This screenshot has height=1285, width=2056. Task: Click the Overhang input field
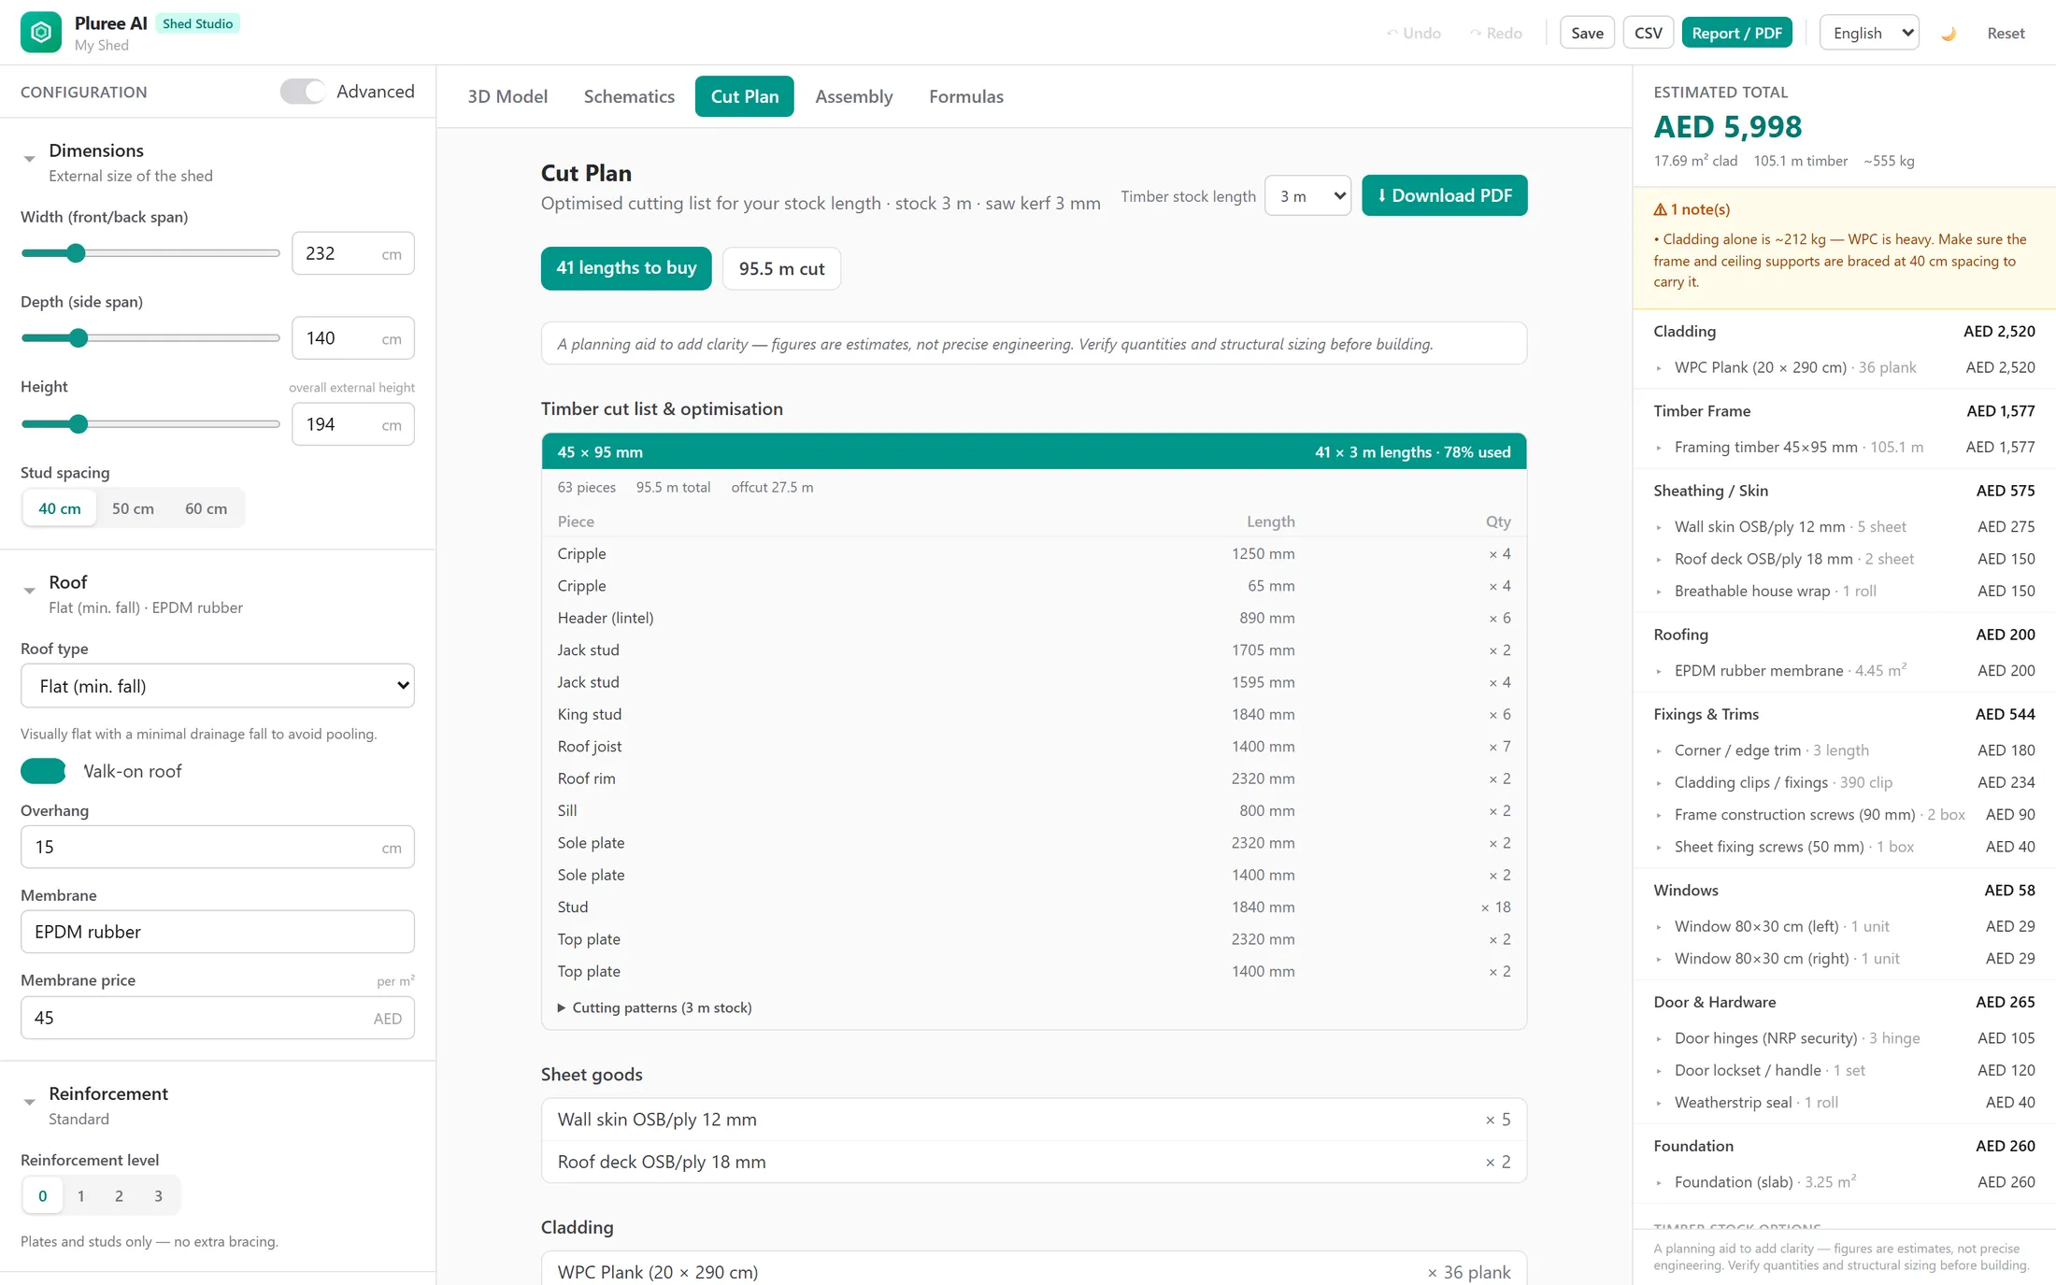click(x=218, y=847)
